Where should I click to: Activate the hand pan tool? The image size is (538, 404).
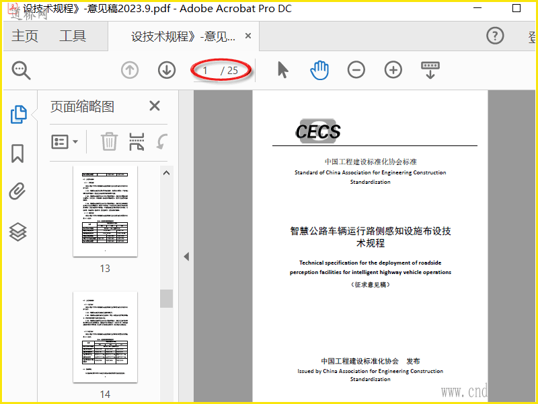click(319, 70)
